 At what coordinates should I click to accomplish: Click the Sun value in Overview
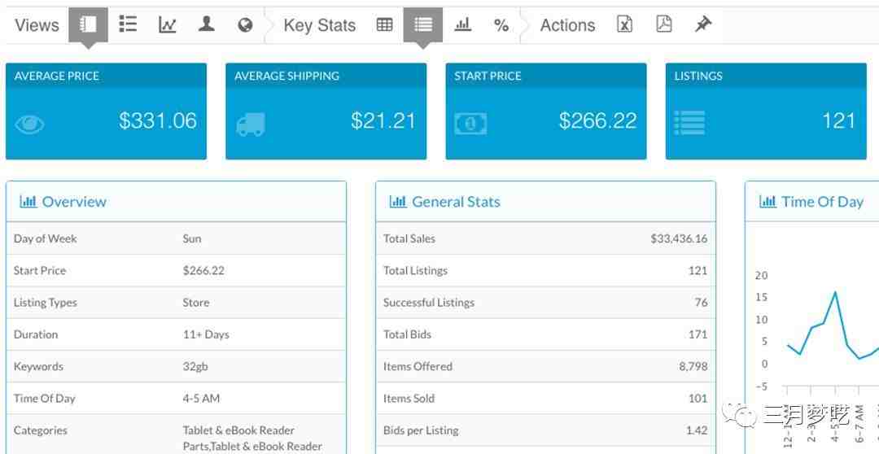tap(192, 238)
